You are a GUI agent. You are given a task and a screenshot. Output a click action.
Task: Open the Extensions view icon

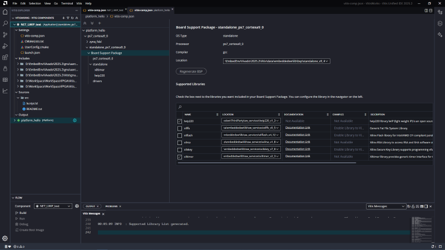coord(5,57)
